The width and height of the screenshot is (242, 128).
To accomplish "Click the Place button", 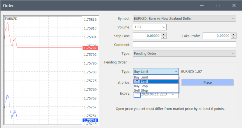I will point(208,83).
